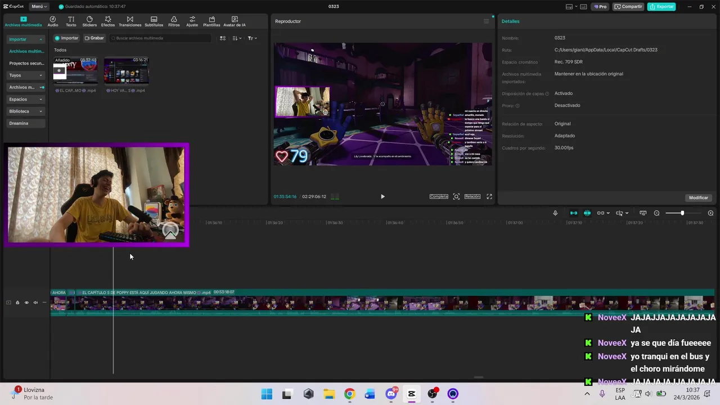The width and height of the screenshot is (720, 405).
Task: Open the Audio tab in the toolbar
Action: click(53, 21)
